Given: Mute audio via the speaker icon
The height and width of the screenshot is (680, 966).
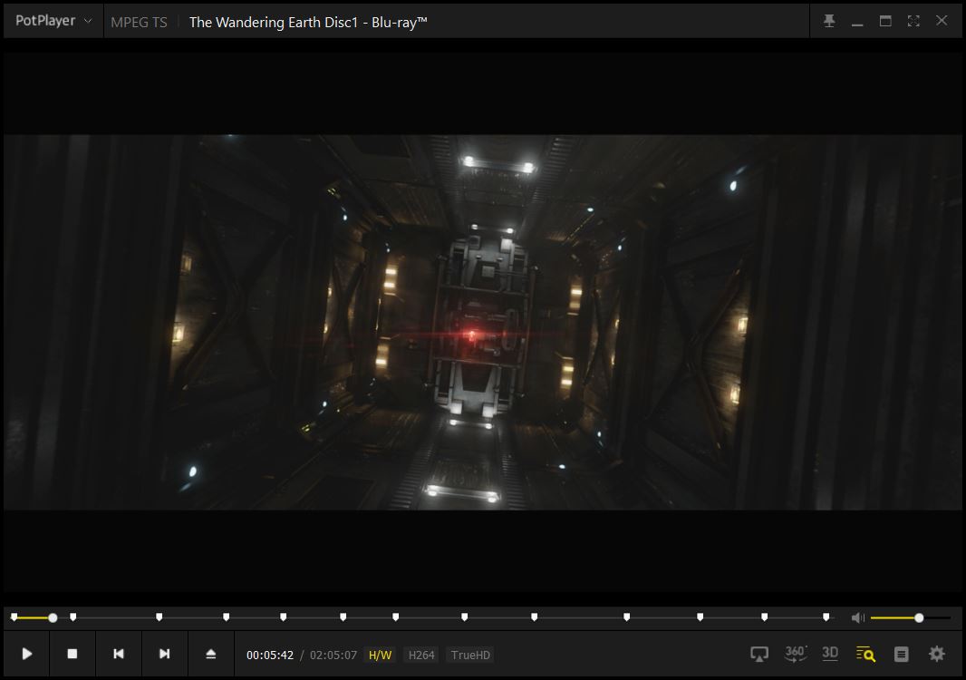Looking at the screenshot, I should click(857, 617).
